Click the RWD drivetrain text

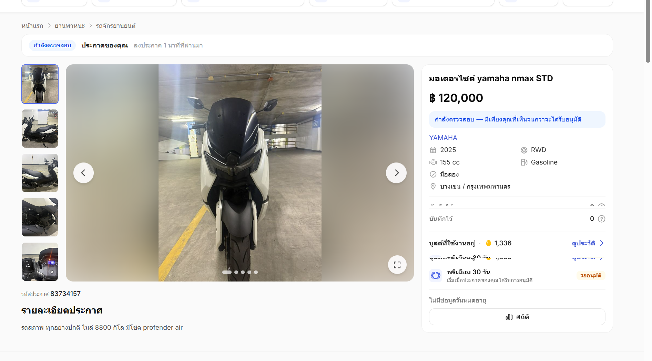539,150
